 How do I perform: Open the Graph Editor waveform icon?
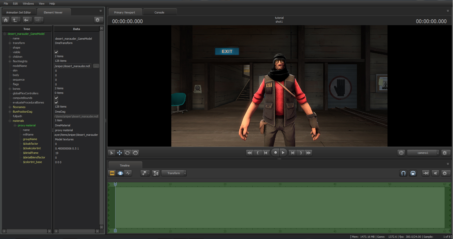[x=128, y=173]
